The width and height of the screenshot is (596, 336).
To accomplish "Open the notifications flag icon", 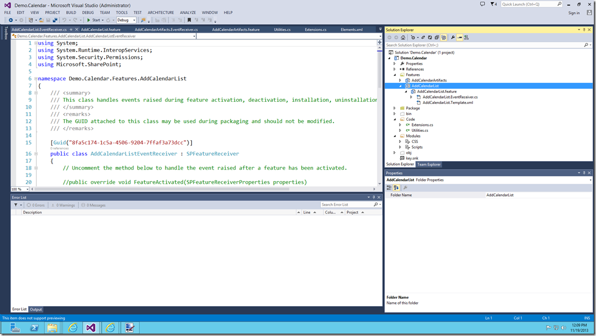I will tap(494, 4).
